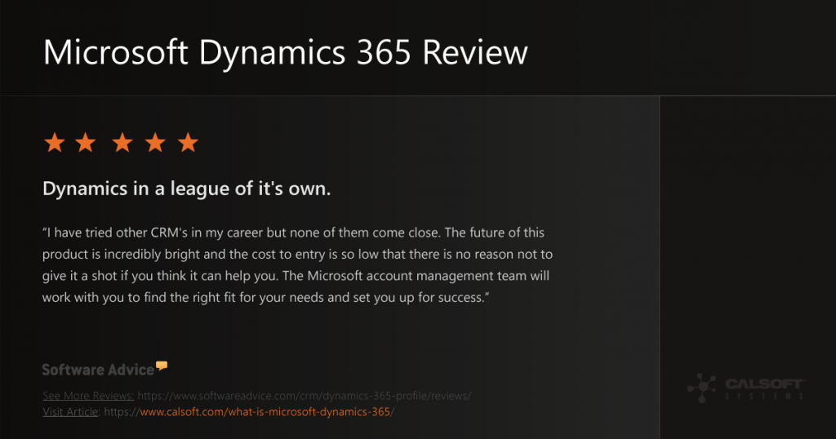Click the first orange rating star
Image resolution: width=836 pixels, height=439 pixels.
[55, 143]
